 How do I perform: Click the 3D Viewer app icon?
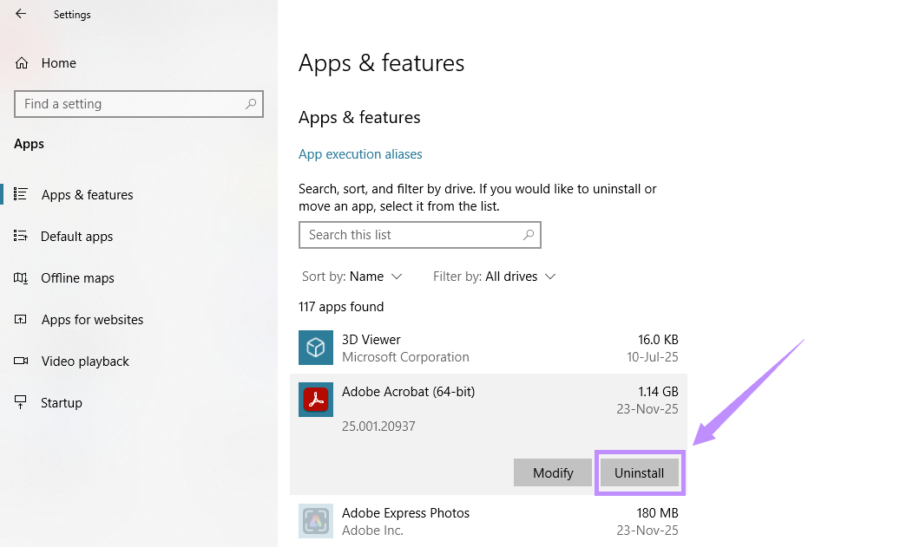click(316, 348)
